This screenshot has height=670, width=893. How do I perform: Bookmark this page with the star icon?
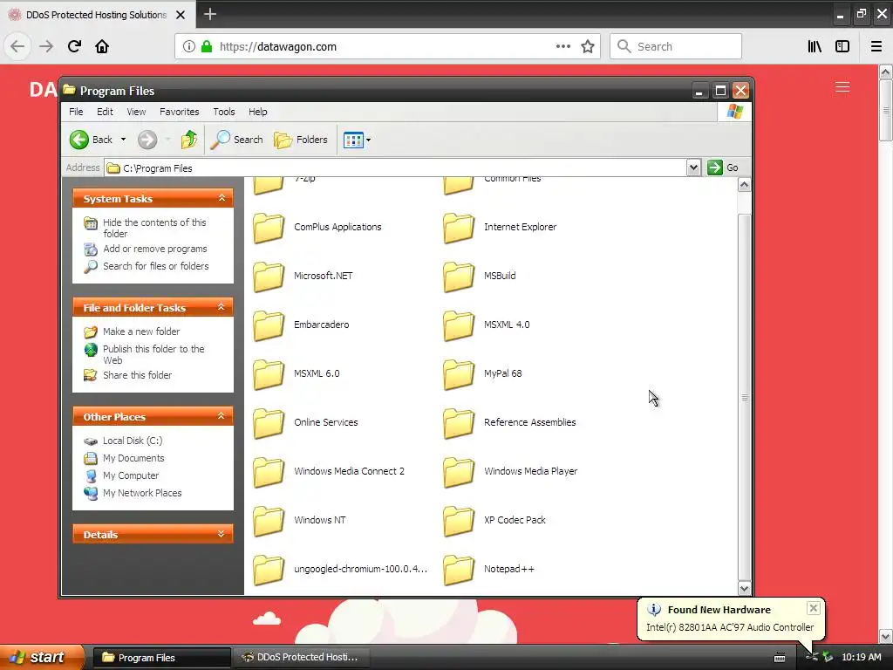(x=588, y=47)
